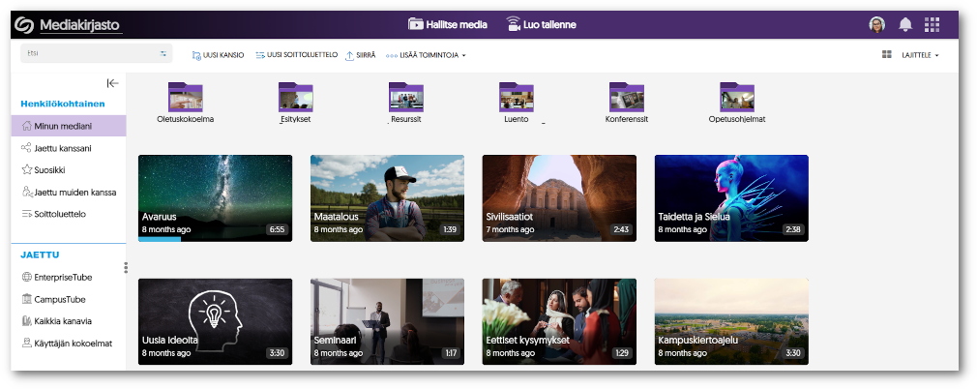977x389 pixels.
Task: Play the Eettiset kysymykset video
Action: pos(559,321)
